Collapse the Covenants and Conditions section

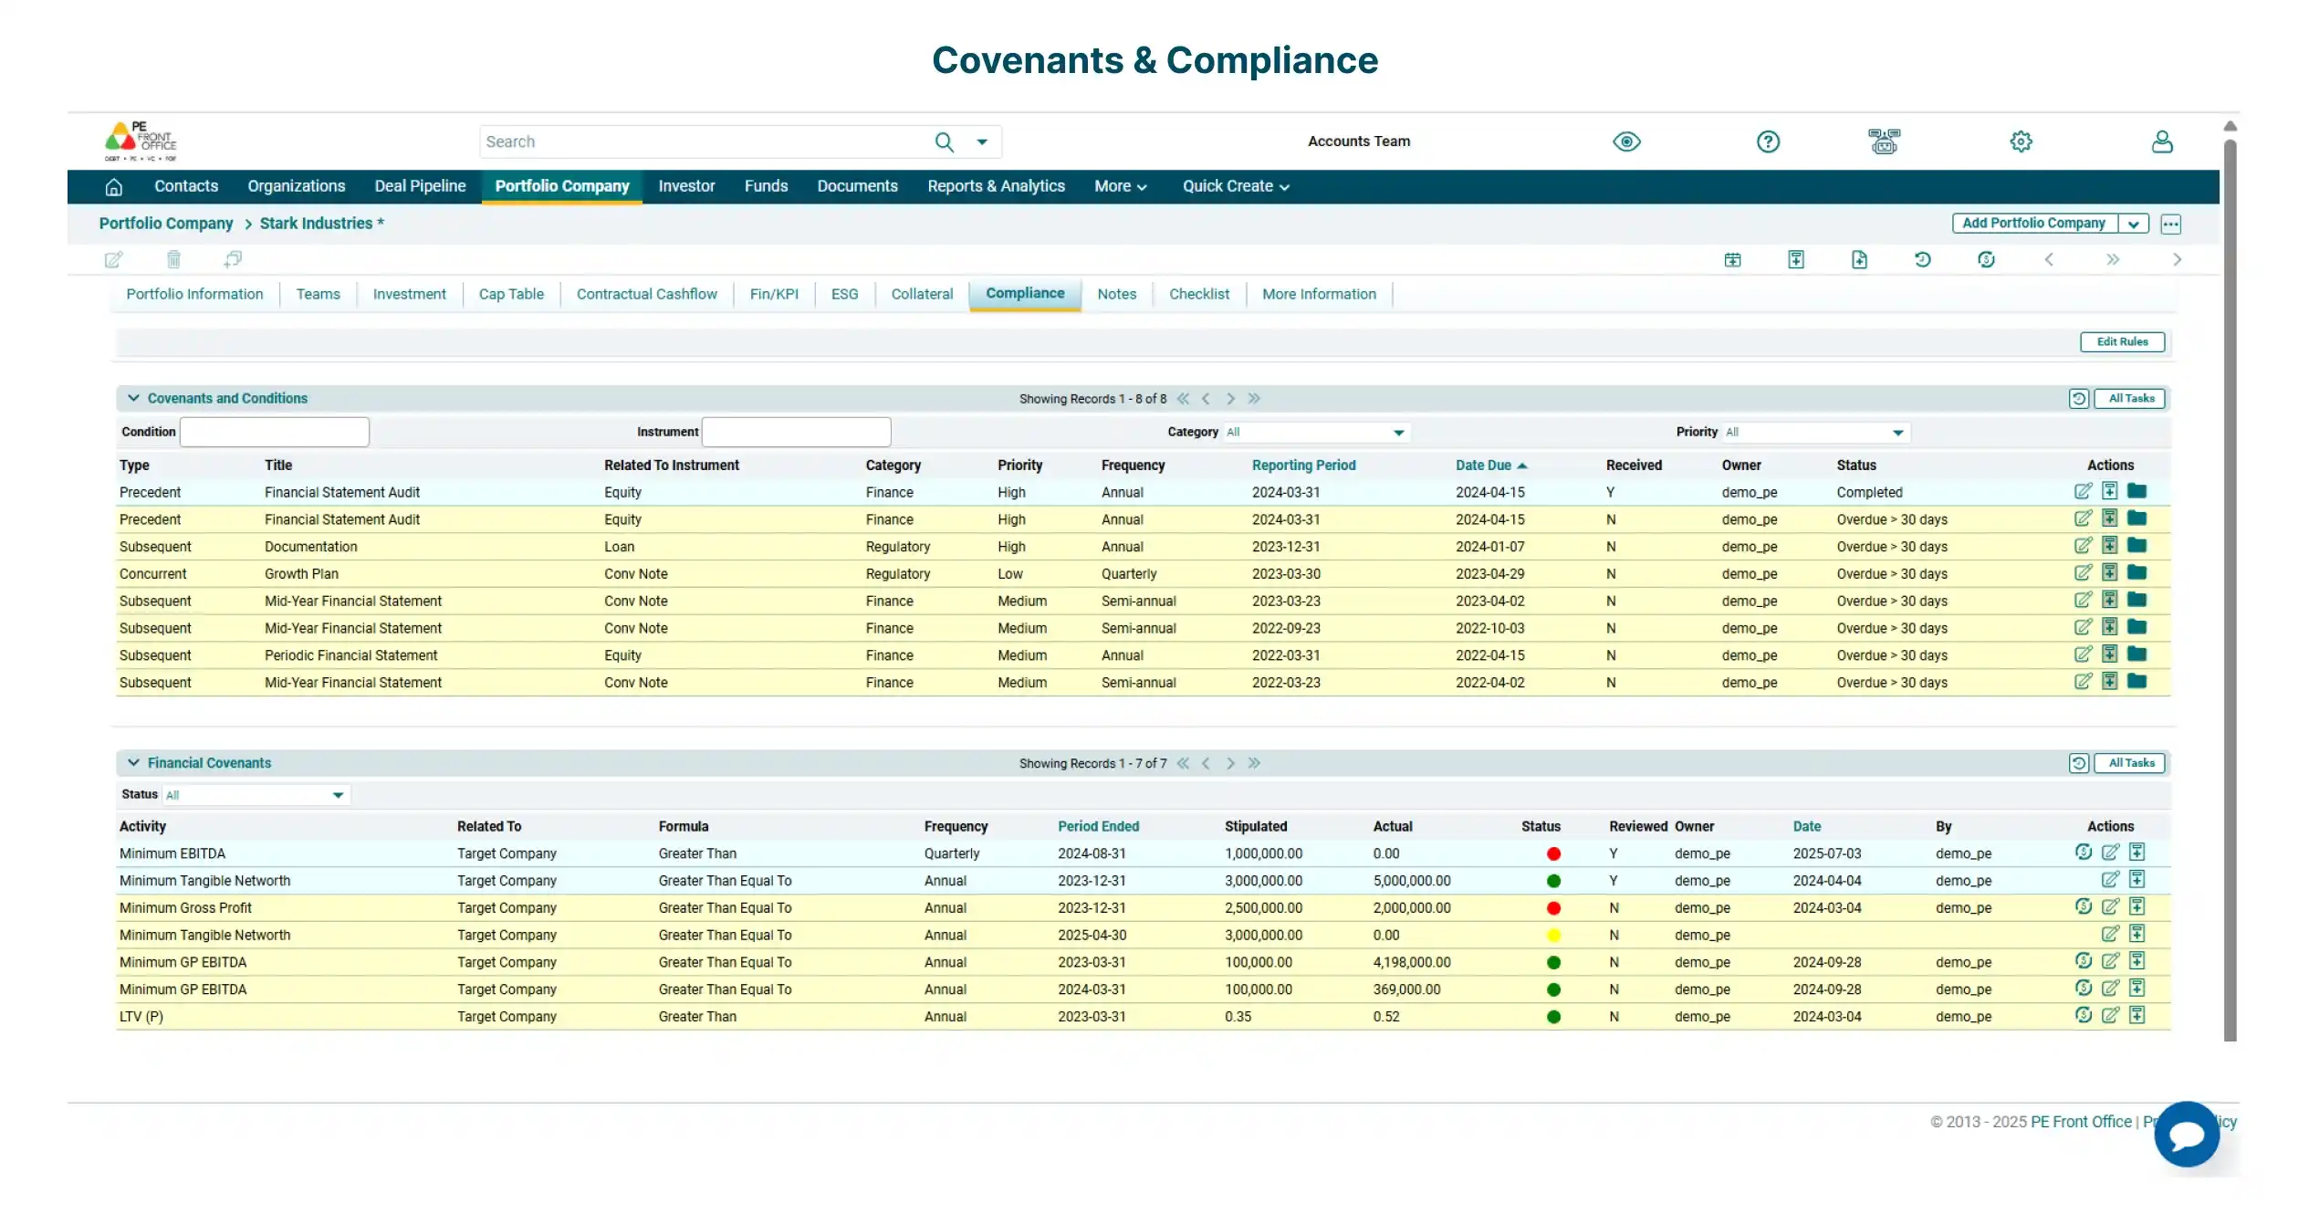point(133,398)
